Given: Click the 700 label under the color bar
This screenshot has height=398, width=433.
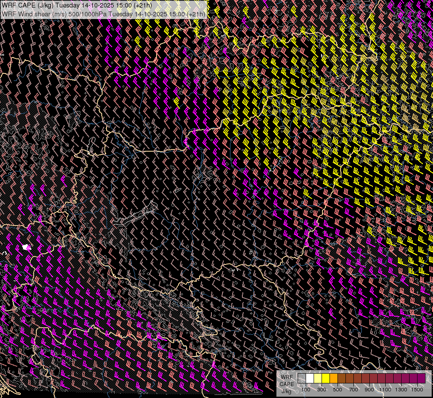Looking at the screenshot, I should (x=353, y=390).
